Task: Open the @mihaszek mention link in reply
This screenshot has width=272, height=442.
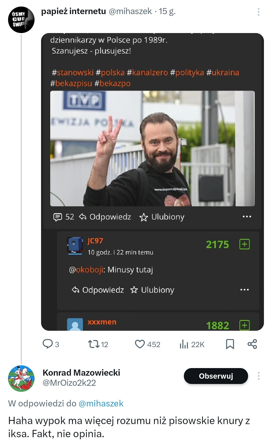Action: (101, 403)
